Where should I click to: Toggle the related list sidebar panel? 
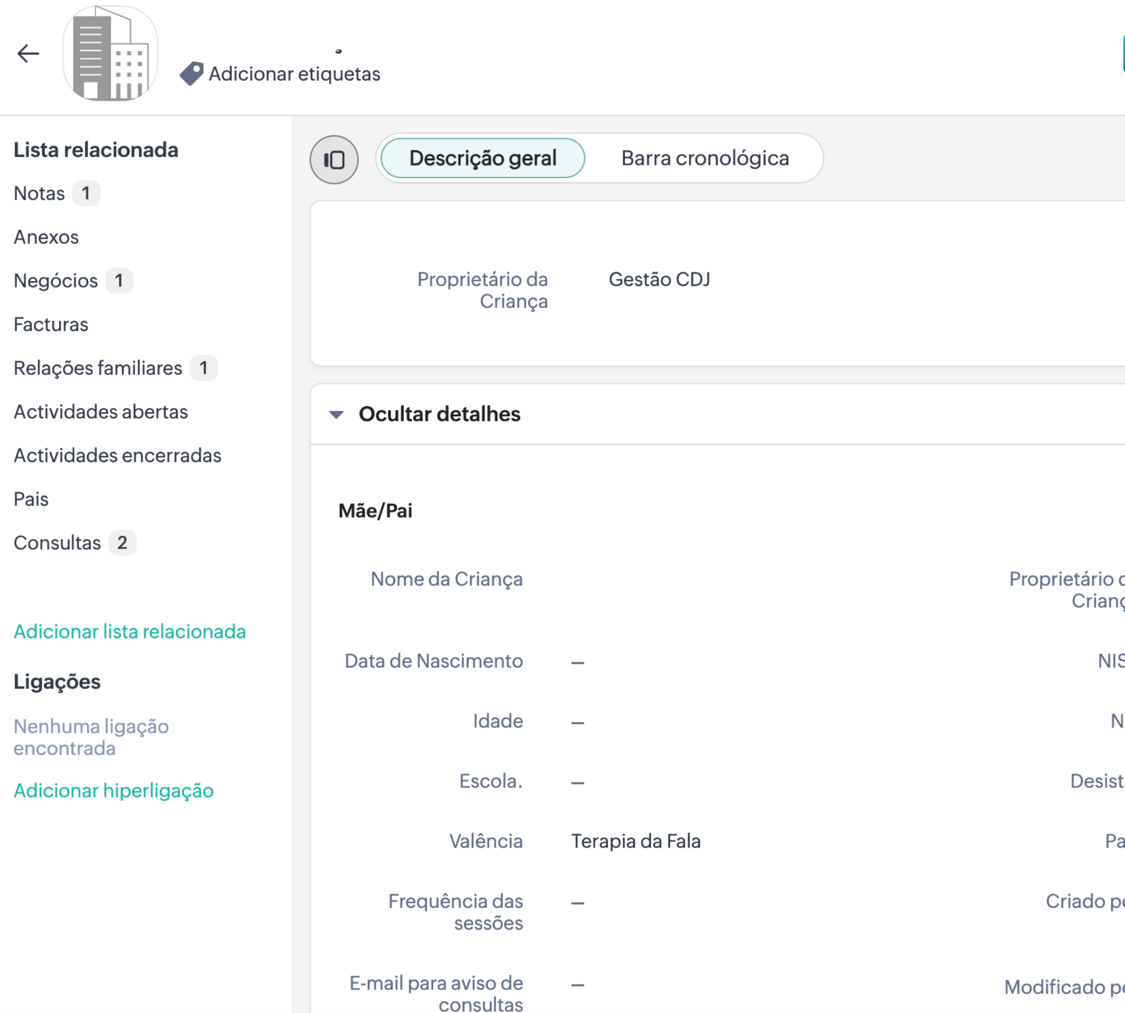pyautogui.click(x=334, y=160)
